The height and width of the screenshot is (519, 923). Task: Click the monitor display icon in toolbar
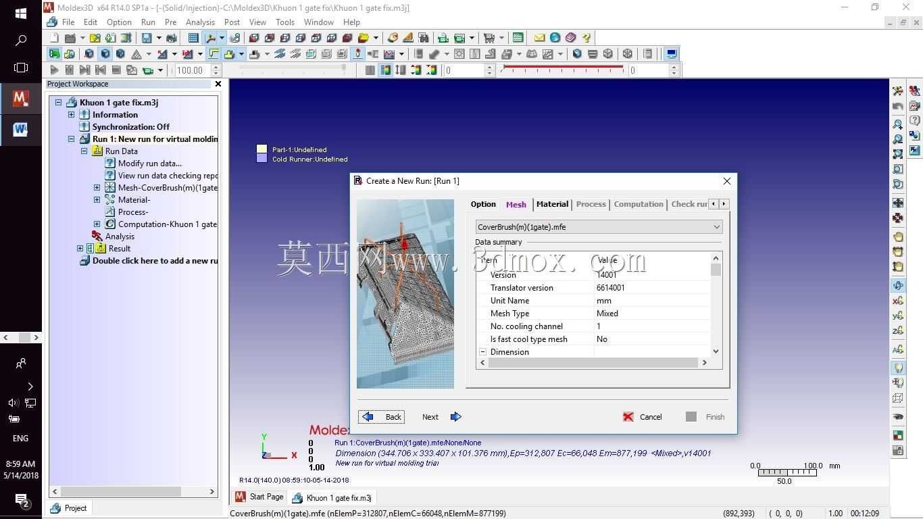tap(672, 54)
